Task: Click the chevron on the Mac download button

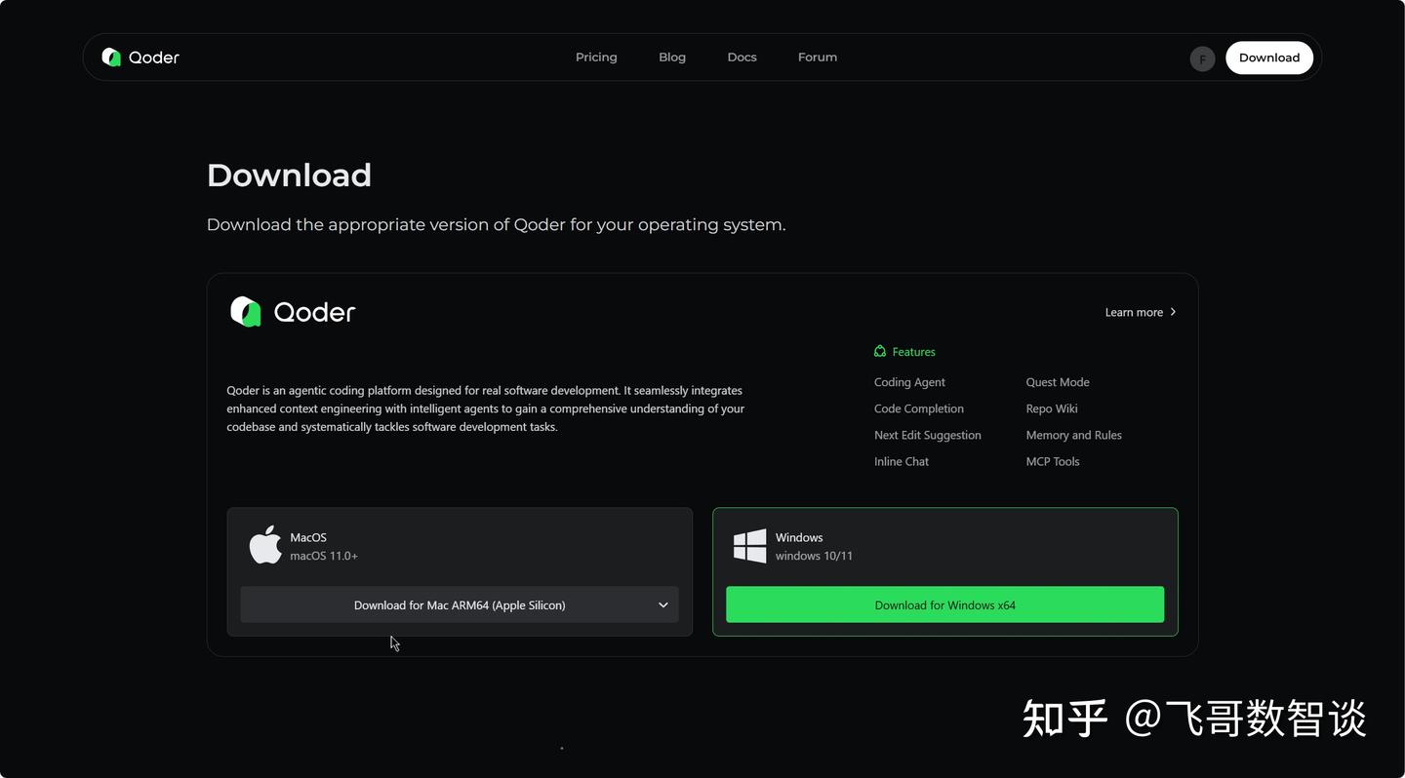Action: click(x=662, y=604)
